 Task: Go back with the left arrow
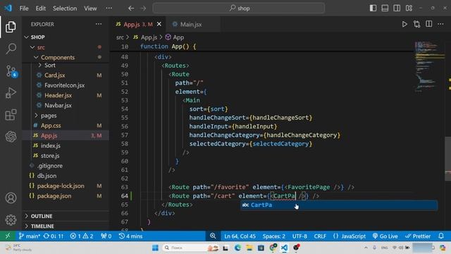[131, 8]
